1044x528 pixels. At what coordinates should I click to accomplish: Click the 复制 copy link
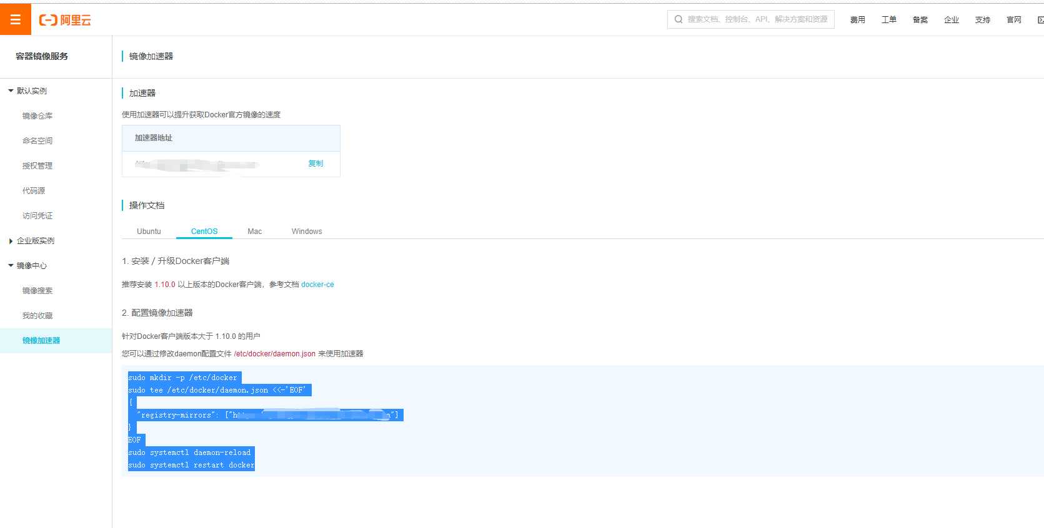point(316,164)
